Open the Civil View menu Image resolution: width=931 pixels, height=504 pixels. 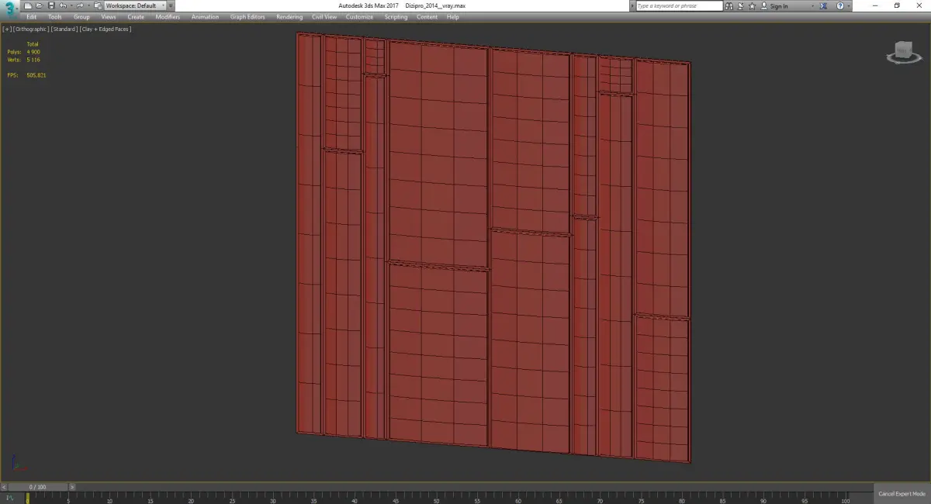(324, 16)
